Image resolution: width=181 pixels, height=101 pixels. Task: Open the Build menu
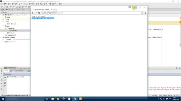point(37,4)
